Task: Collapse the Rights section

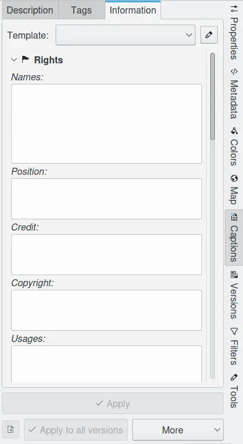Action: click(x=14, y=60)
